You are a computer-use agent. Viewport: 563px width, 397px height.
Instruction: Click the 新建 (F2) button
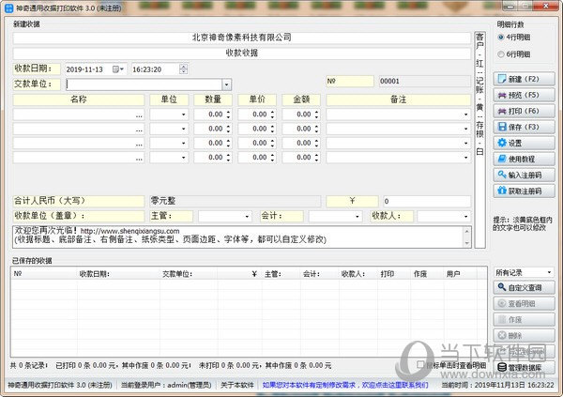(524, 79)
